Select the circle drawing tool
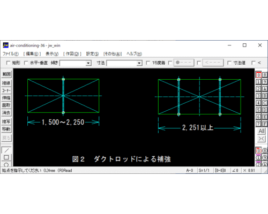 (x=6, y=164)
